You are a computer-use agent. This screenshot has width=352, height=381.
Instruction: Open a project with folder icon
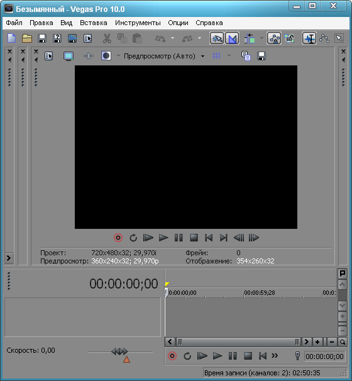tap(27, 38)
